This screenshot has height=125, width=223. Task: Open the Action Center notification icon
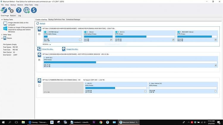click(219, 122)
